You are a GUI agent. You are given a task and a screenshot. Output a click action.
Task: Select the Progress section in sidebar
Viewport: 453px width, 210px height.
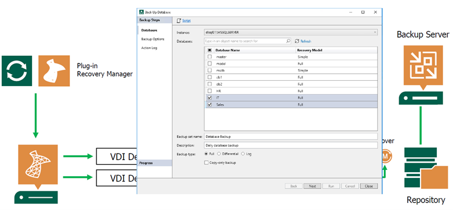[x=154, y=163]
